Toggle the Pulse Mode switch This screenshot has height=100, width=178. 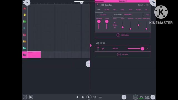click(97, 15)
